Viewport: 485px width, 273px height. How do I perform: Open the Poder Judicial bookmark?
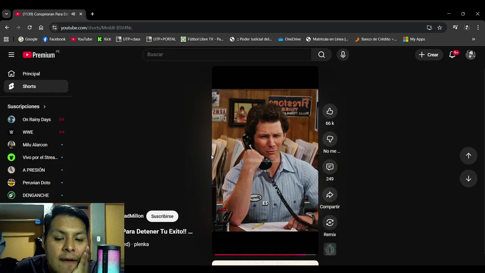(251, 39)
